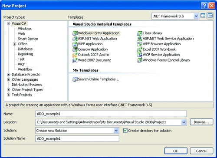Select the Database project type
Image resolution: width=217 pixels, height=158 pixels.
coord(25,49)
